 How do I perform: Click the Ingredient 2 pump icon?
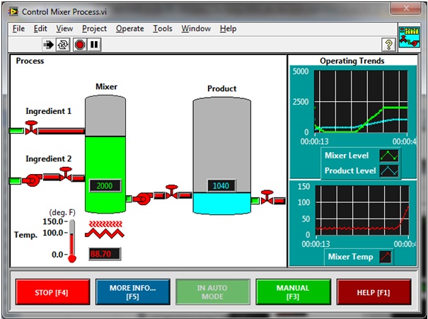point(33,180)
